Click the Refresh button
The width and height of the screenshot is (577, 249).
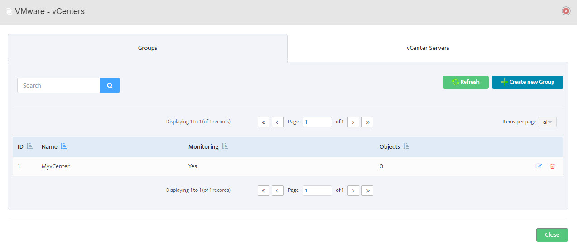pos(466,82)
